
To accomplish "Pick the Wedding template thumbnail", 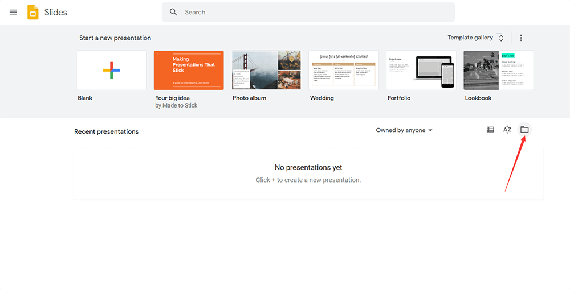I will point(344,70).
